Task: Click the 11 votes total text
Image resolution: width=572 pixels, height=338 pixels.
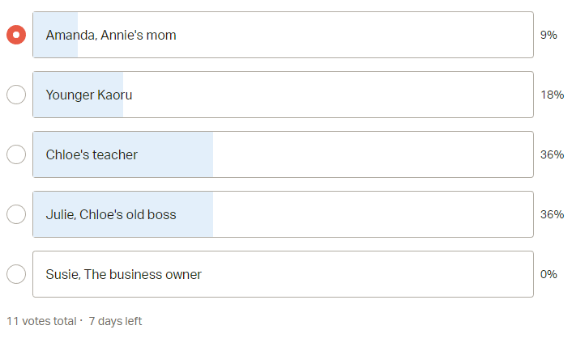Action: click(x=41, y=321)
